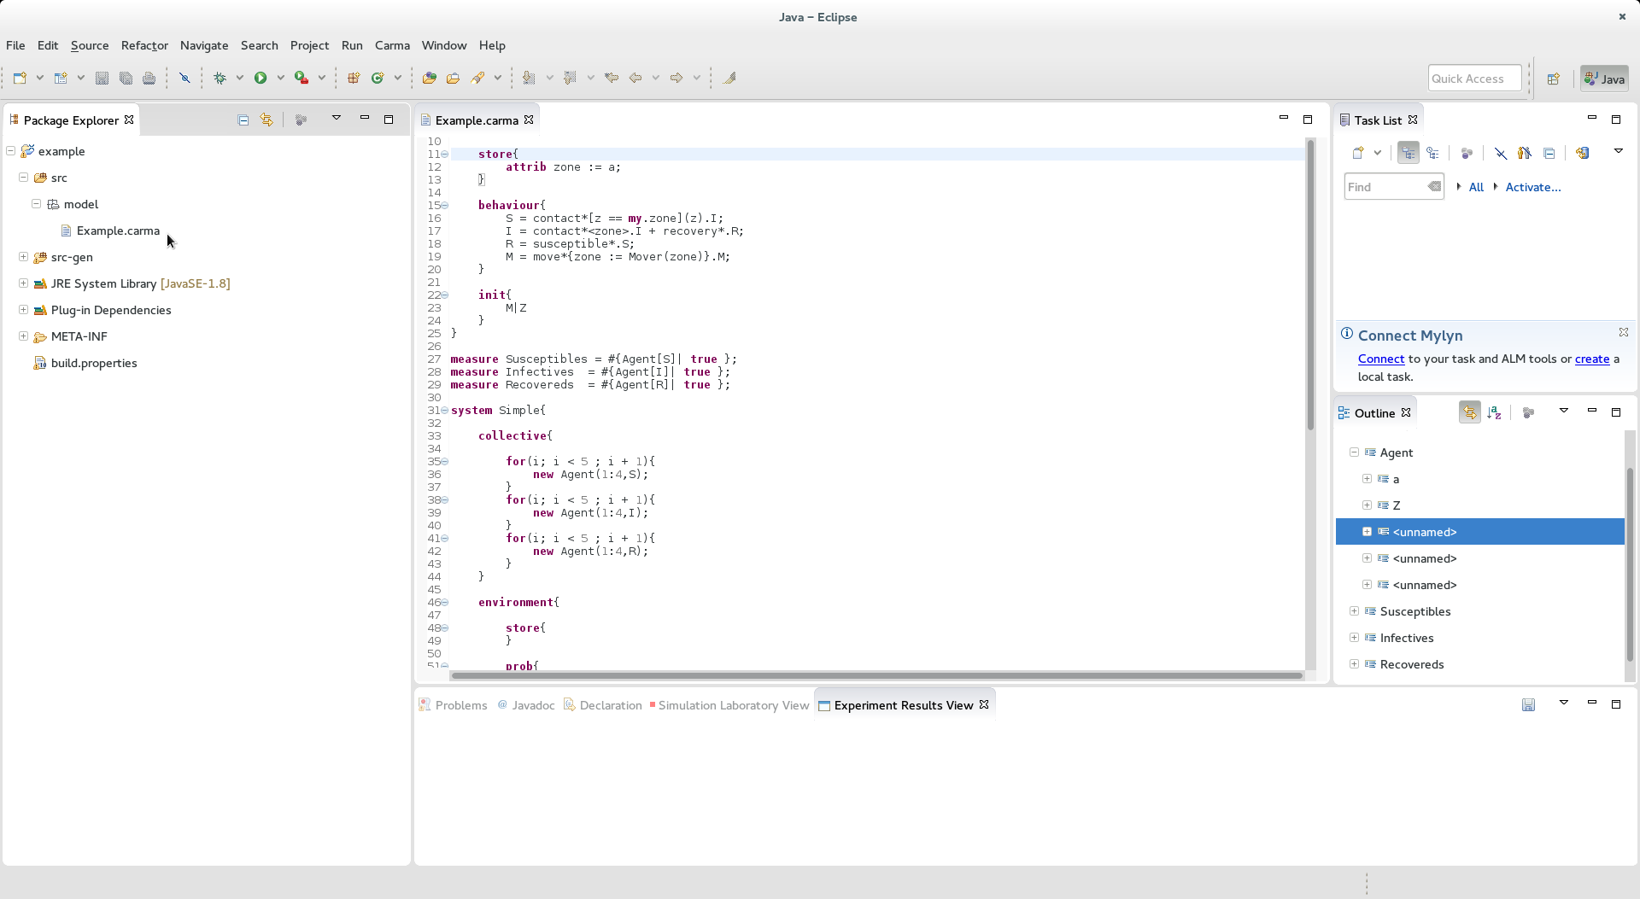This screenshot has height=899, width=1640.
Task: Click the green Run button icon
Action: (261, 78)
